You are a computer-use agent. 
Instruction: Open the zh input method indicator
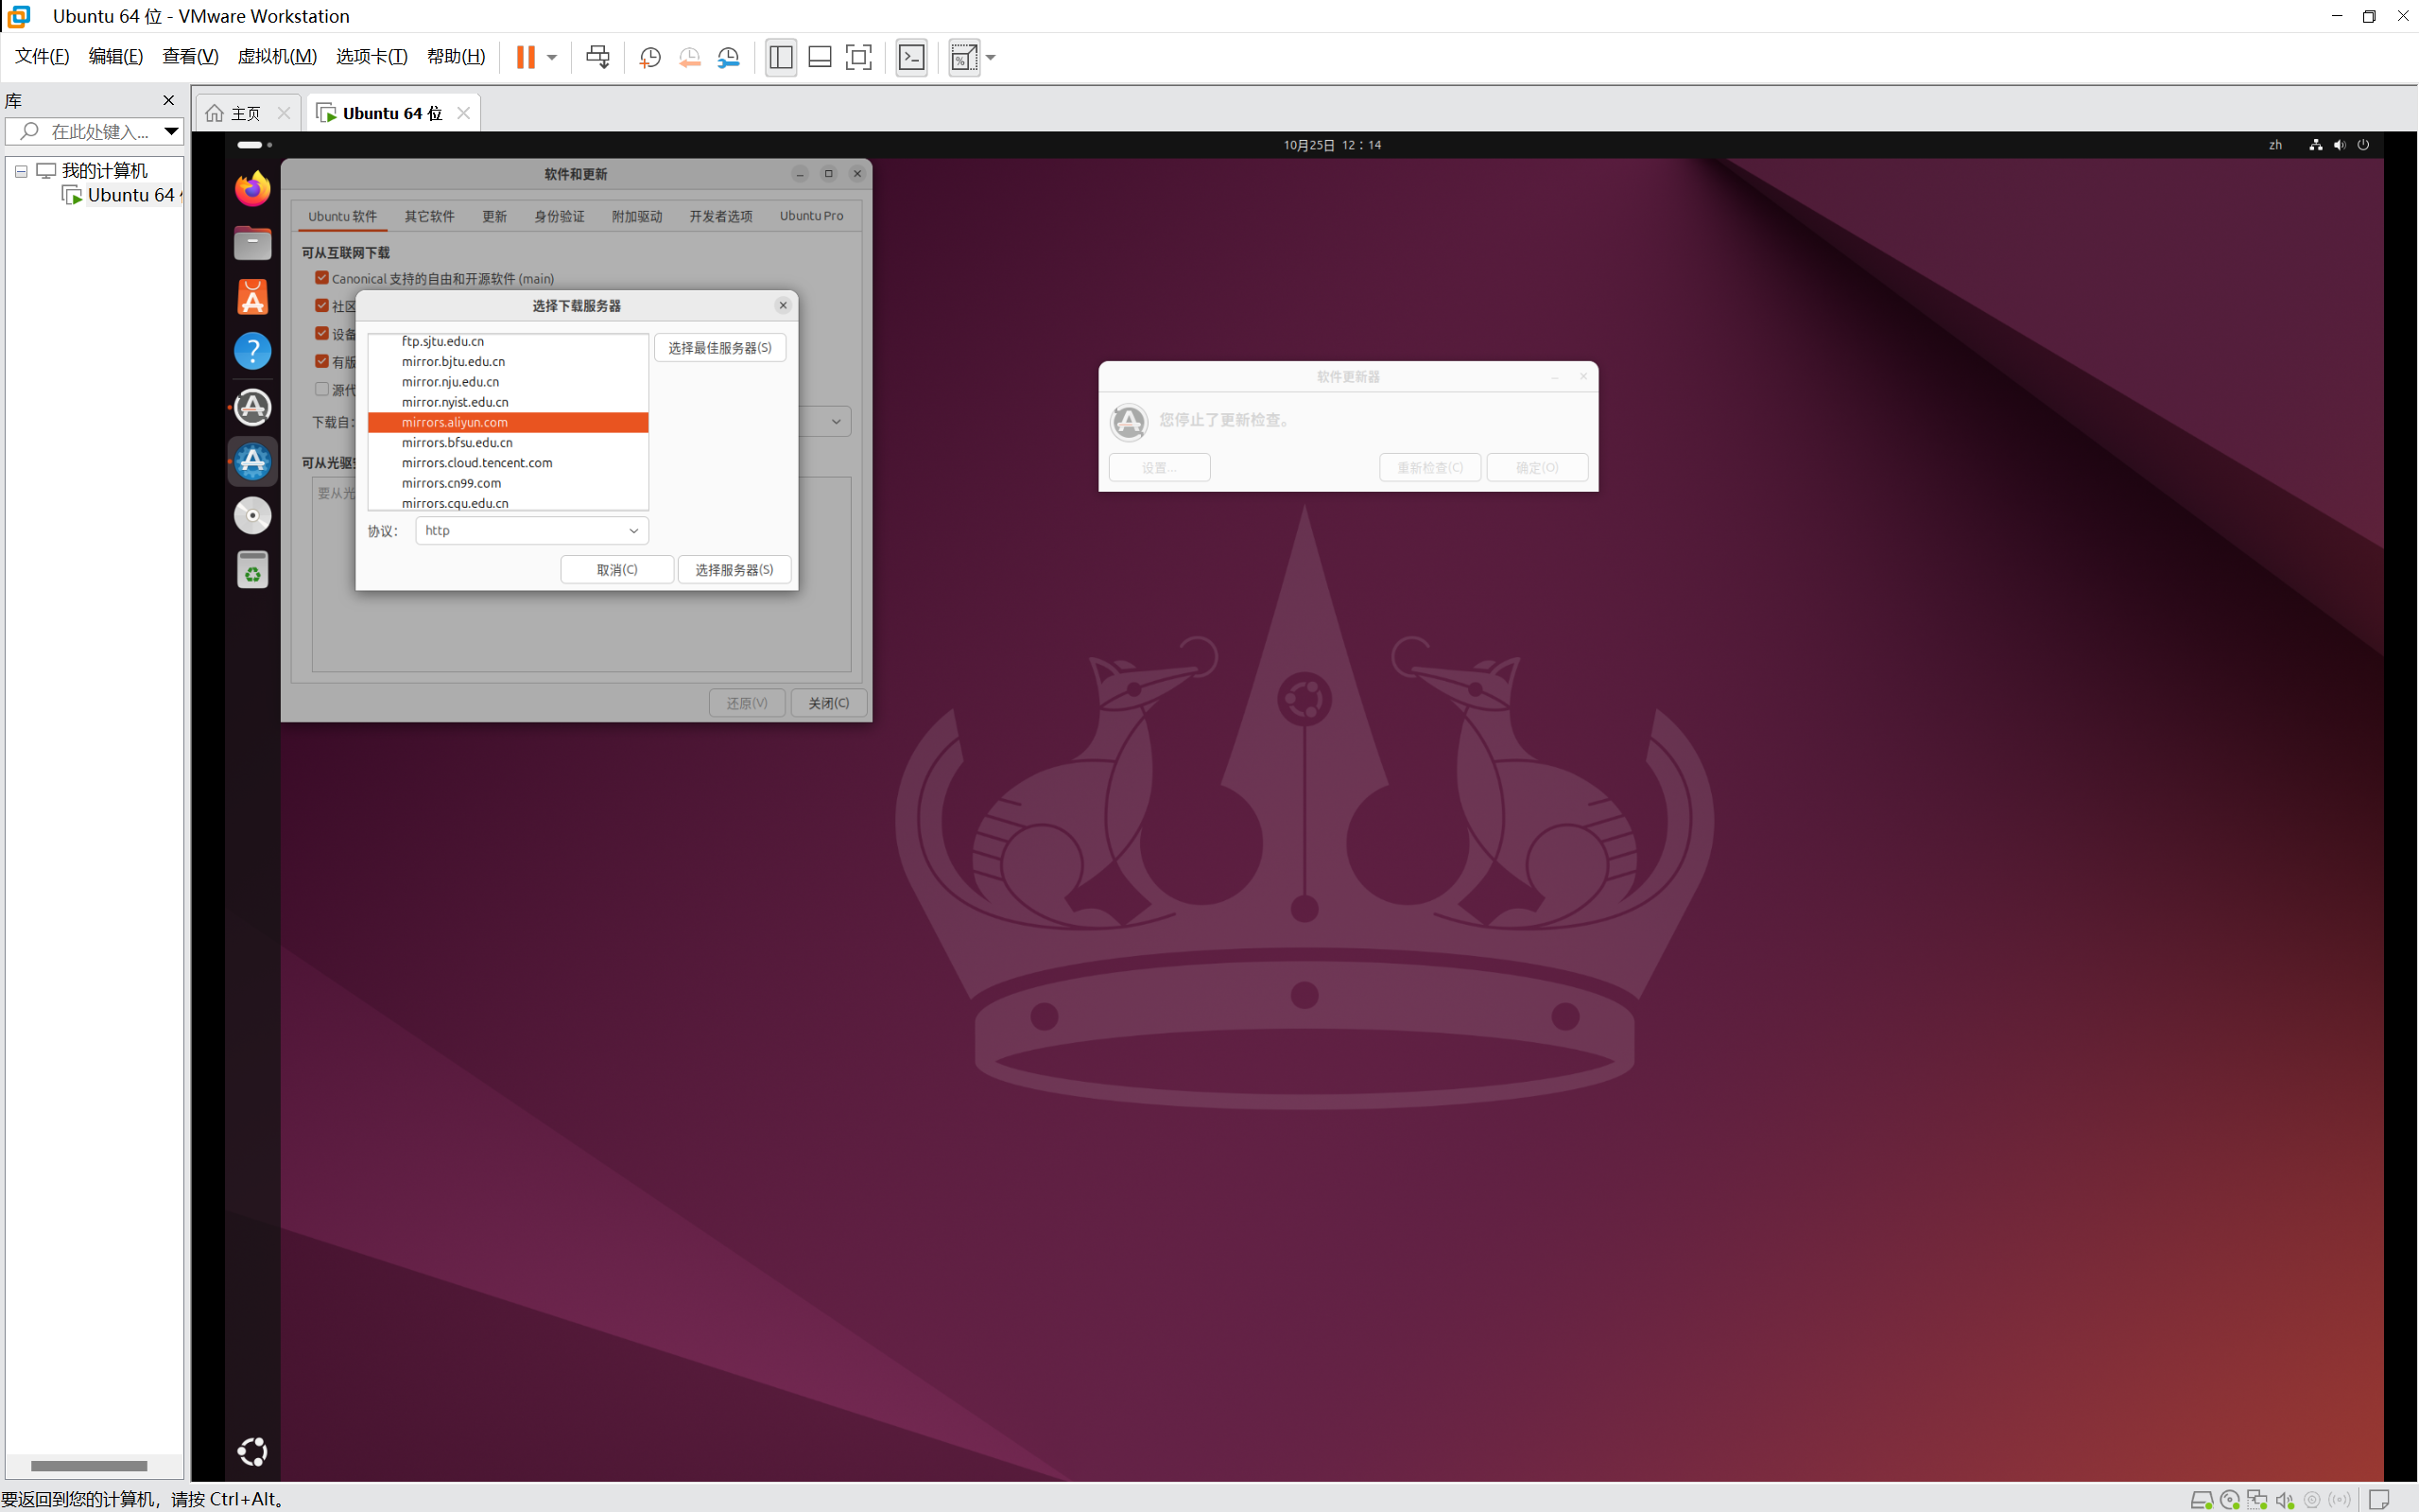tap(2276, 145)
